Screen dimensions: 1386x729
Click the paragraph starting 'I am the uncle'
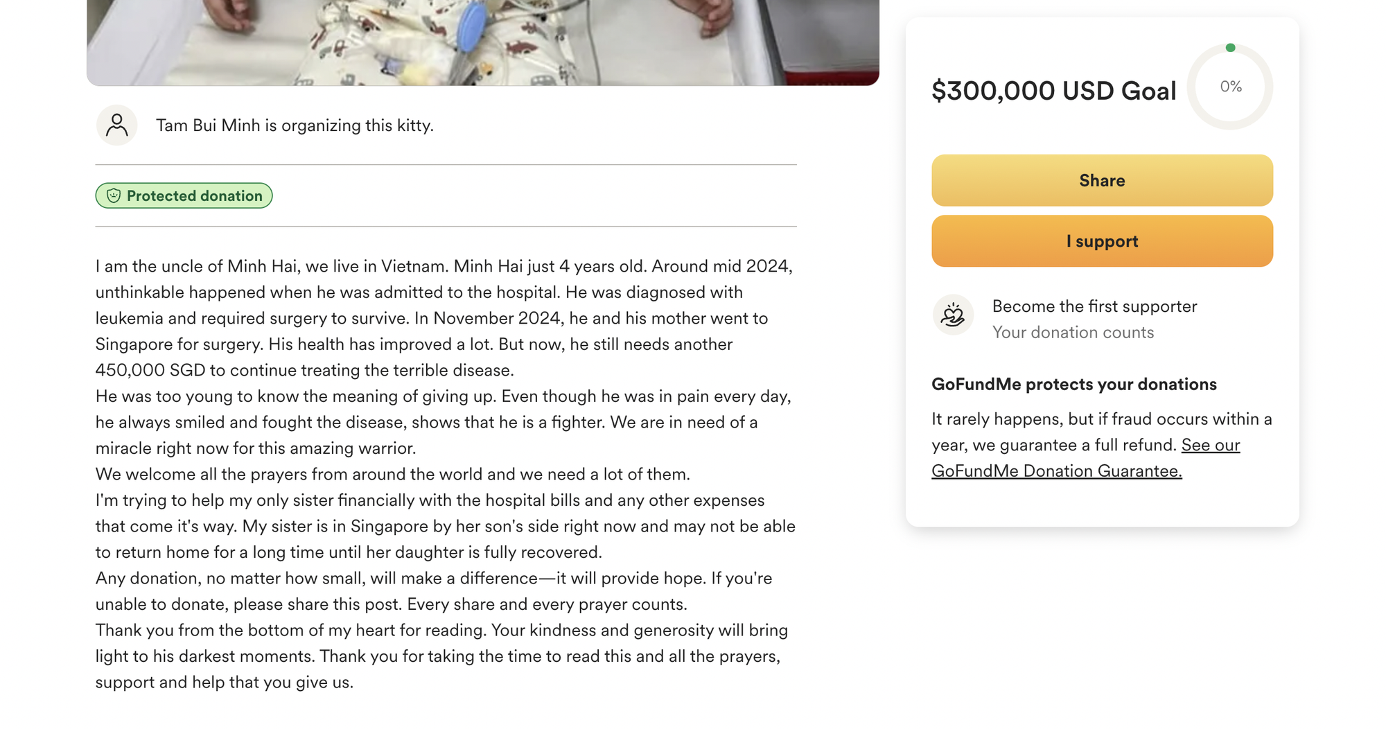point(444,318)
